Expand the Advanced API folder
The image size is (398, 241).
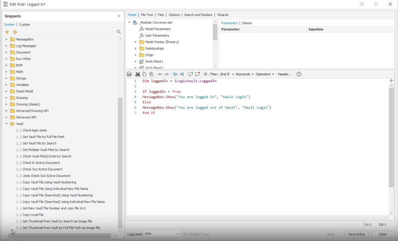tap(6, 117)
